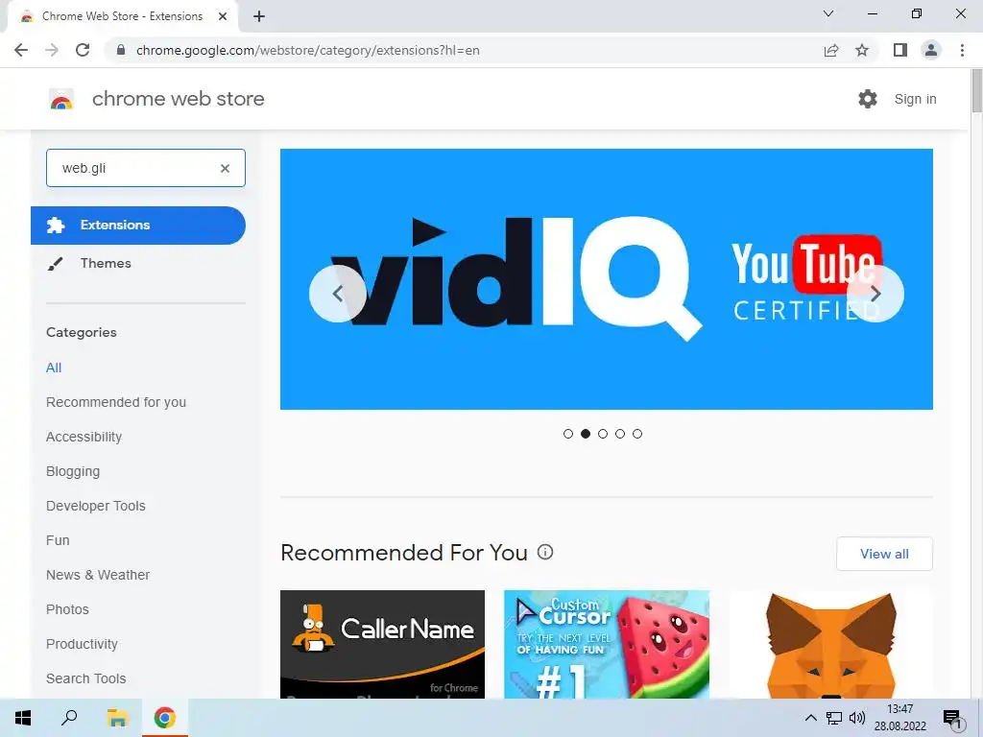Image resolution: width=983 pixels, height=737 pixels.
Task: Bookmark this page with star icon
Action: click(862, 50)
